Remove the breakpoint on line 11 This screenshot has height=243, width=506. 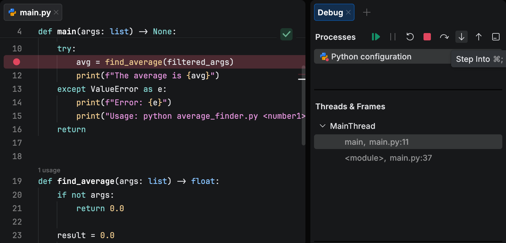(17, 62)
